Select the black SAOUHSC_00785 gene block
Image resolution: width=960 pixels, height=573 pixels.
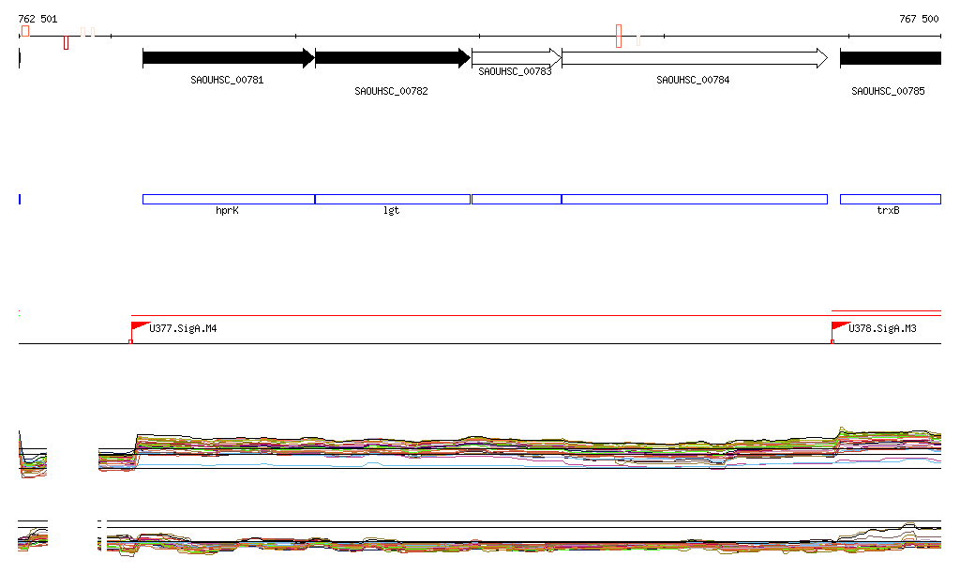point(890,58)
